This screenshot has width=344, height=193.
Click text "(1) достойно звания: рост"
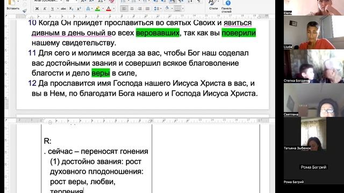click(96, 162)
